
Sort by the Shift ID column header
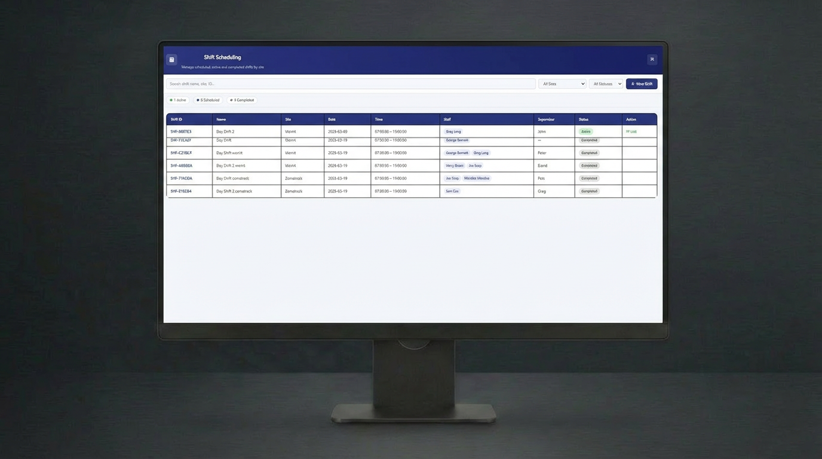pyautogui.click(x=176, y=120)
